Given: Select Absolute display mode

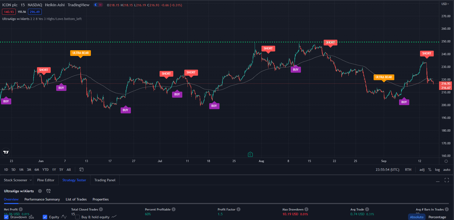Looking at the screenshot, I should [417, 217].
